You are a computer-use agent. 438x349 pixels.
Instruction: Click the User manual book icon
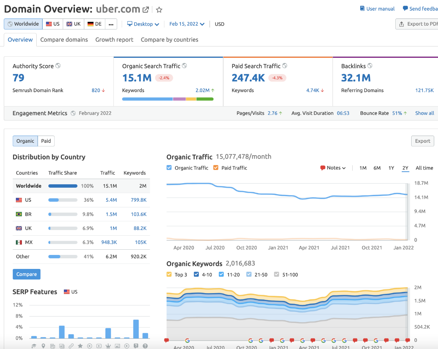(362, 8)
